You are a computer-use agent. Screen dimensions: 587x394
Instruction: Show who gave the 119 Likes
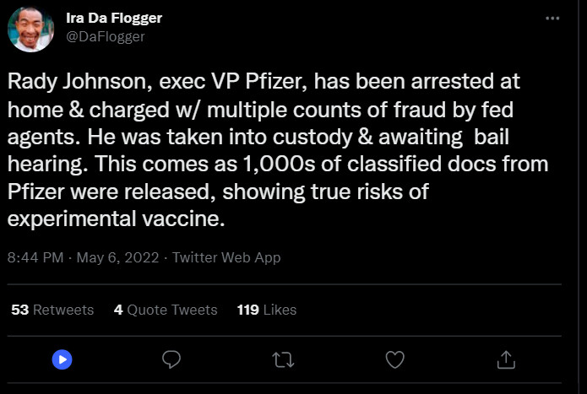click(x=267, y=310)
